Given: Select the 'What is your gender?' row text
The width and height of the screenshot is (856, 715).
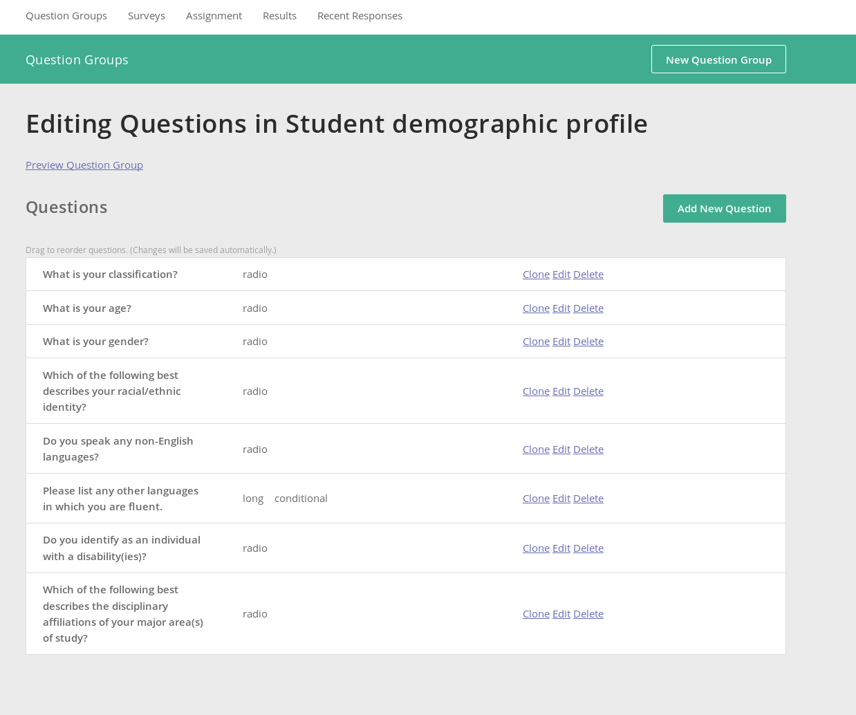Looking at the screenshot, I should click(95, 341).
